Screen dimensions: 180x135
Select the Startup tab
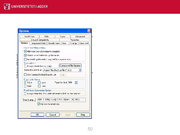pyautogui.click(x=74, y=43)
